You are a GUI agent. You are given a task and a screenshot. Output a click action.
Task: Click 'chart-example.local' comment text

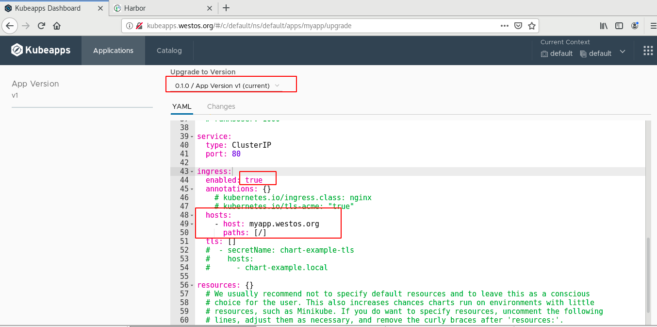286,268
